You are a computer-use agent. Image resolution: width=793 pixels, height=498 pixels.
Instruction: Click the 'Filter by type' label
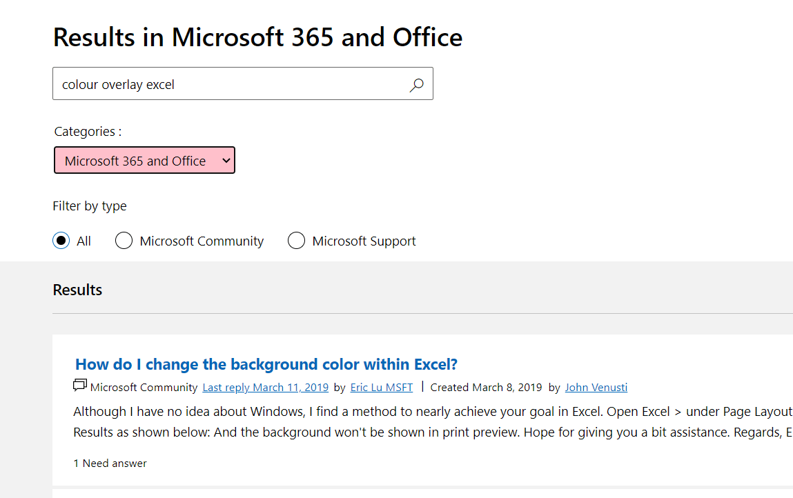[90, 206]
